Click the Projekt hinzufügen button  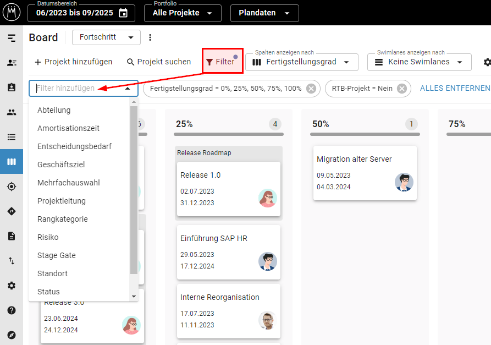coord(73,62)
